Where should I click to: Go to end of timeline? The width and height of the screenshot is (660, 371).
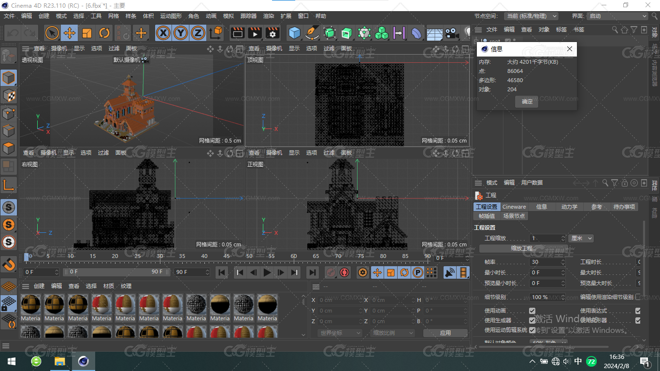click(313, 272)
